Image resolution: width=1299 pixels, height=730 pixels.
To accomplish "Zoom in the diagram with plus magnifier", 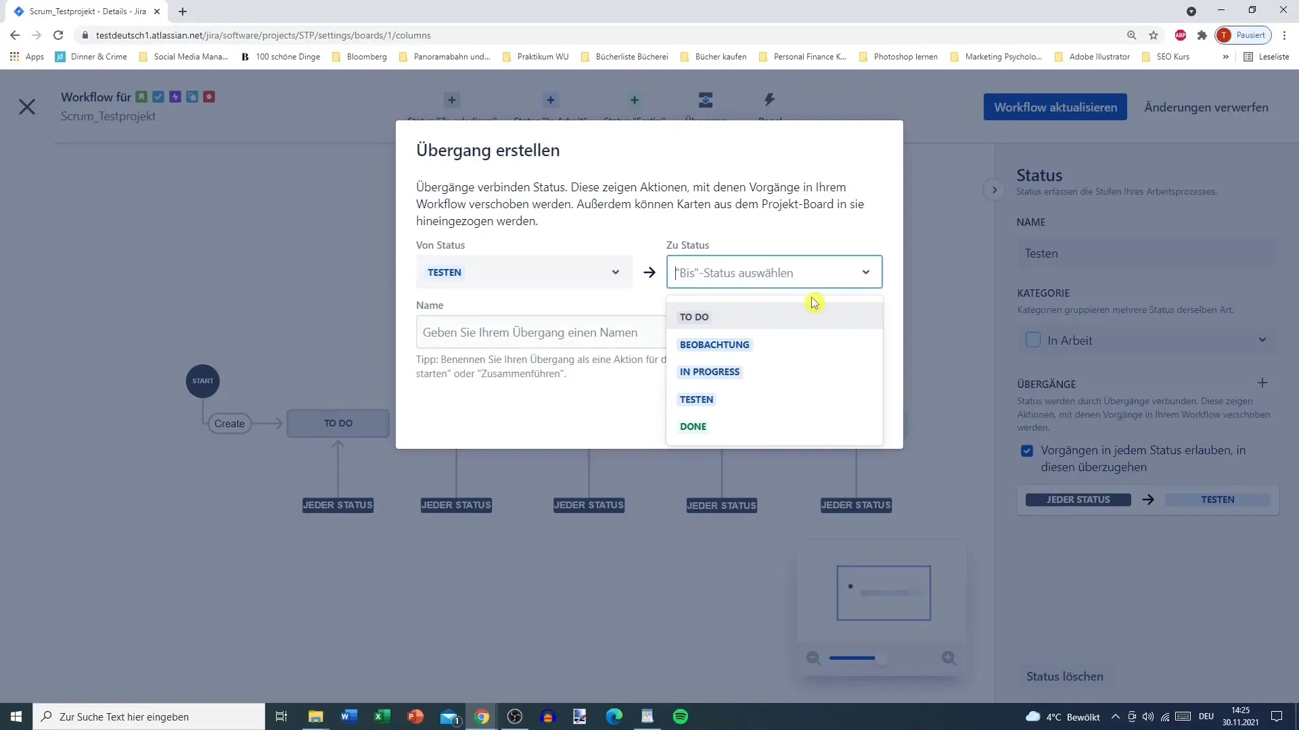I will (949, 658).
